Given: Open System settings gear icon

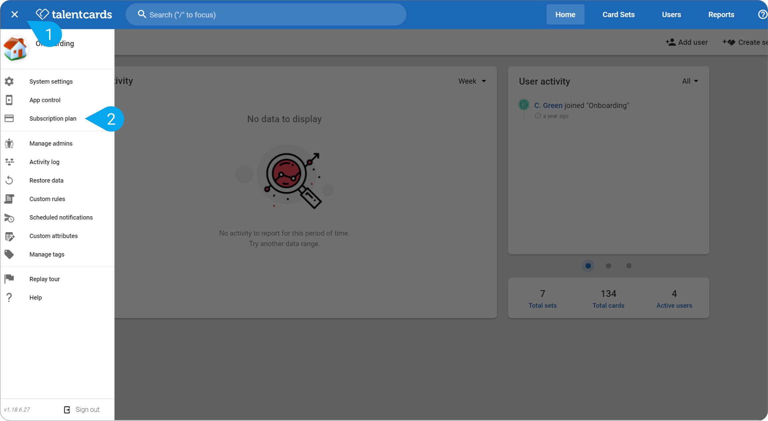Looking at the screenshot, I should point(9,81).
